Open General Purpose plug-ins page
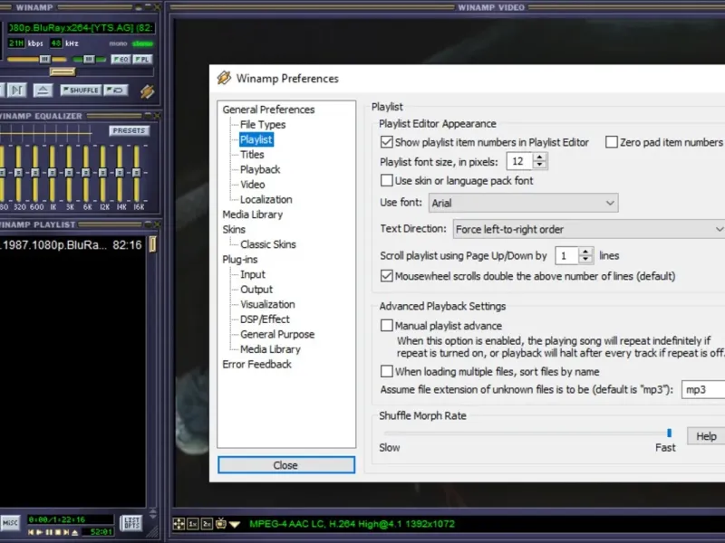Viewport: 725px width, 543px height. (x=277, y=334)
